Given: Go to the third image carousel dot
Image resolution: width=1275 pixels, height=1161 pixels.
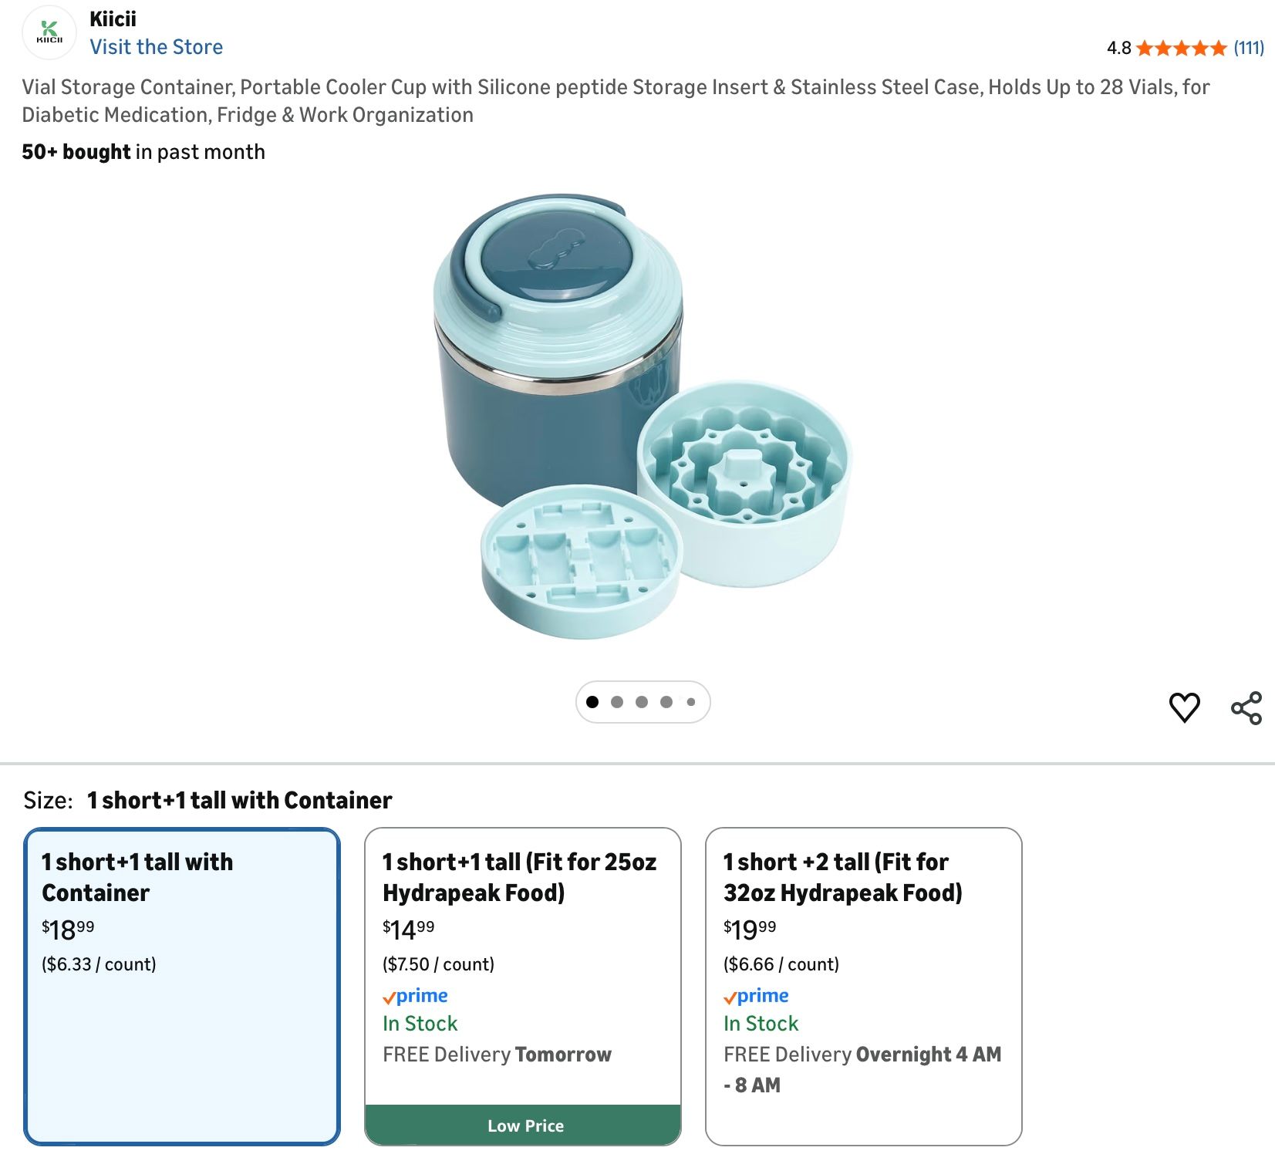Looking at the screenshot, I should (x=642, y=702).
